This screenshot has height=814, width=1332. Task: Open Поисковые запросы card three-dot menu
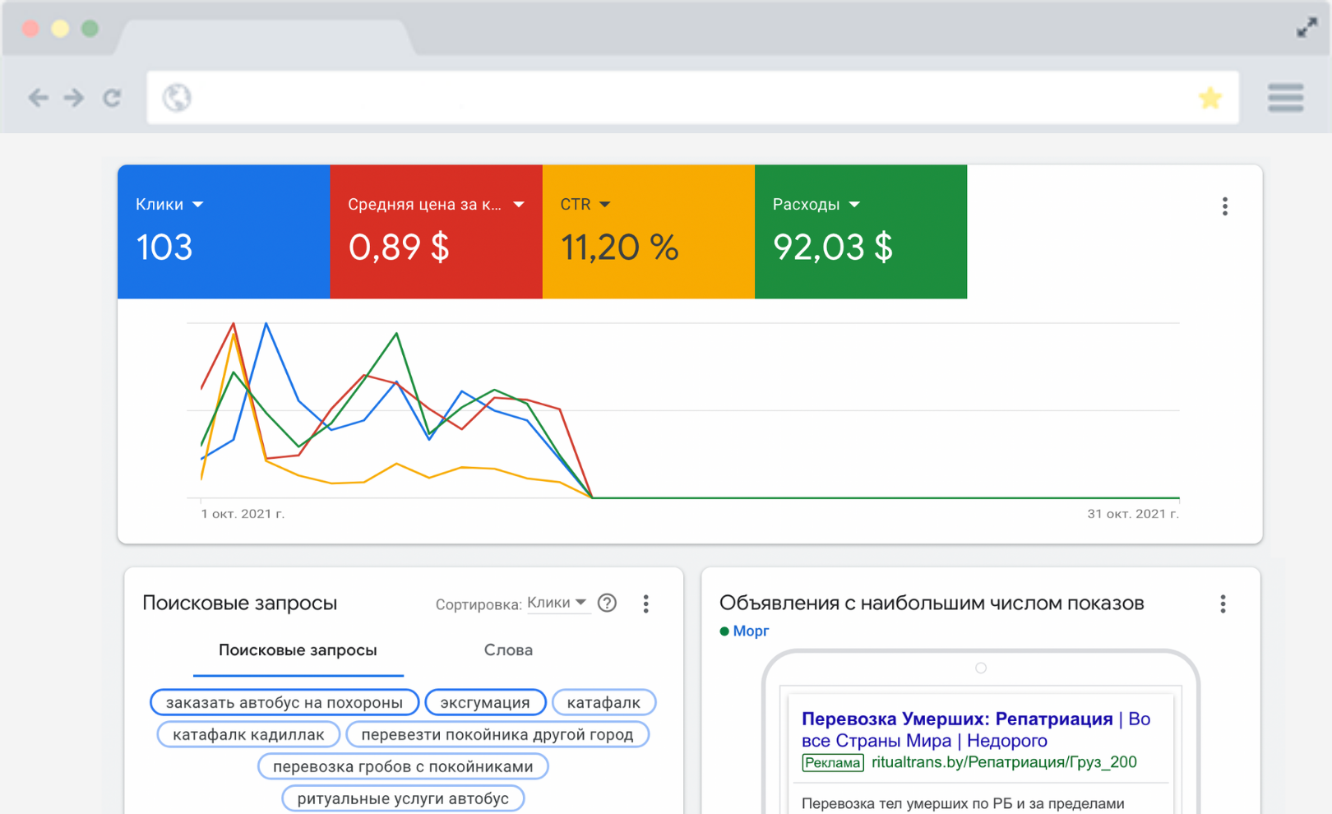pos(646,604)
